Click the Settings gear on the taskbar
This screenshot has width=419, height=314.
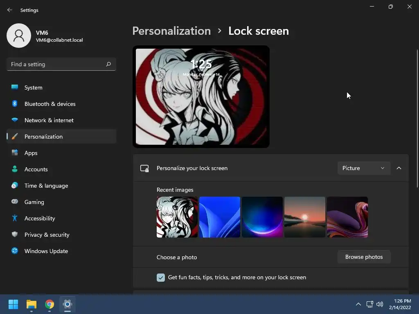68,304
